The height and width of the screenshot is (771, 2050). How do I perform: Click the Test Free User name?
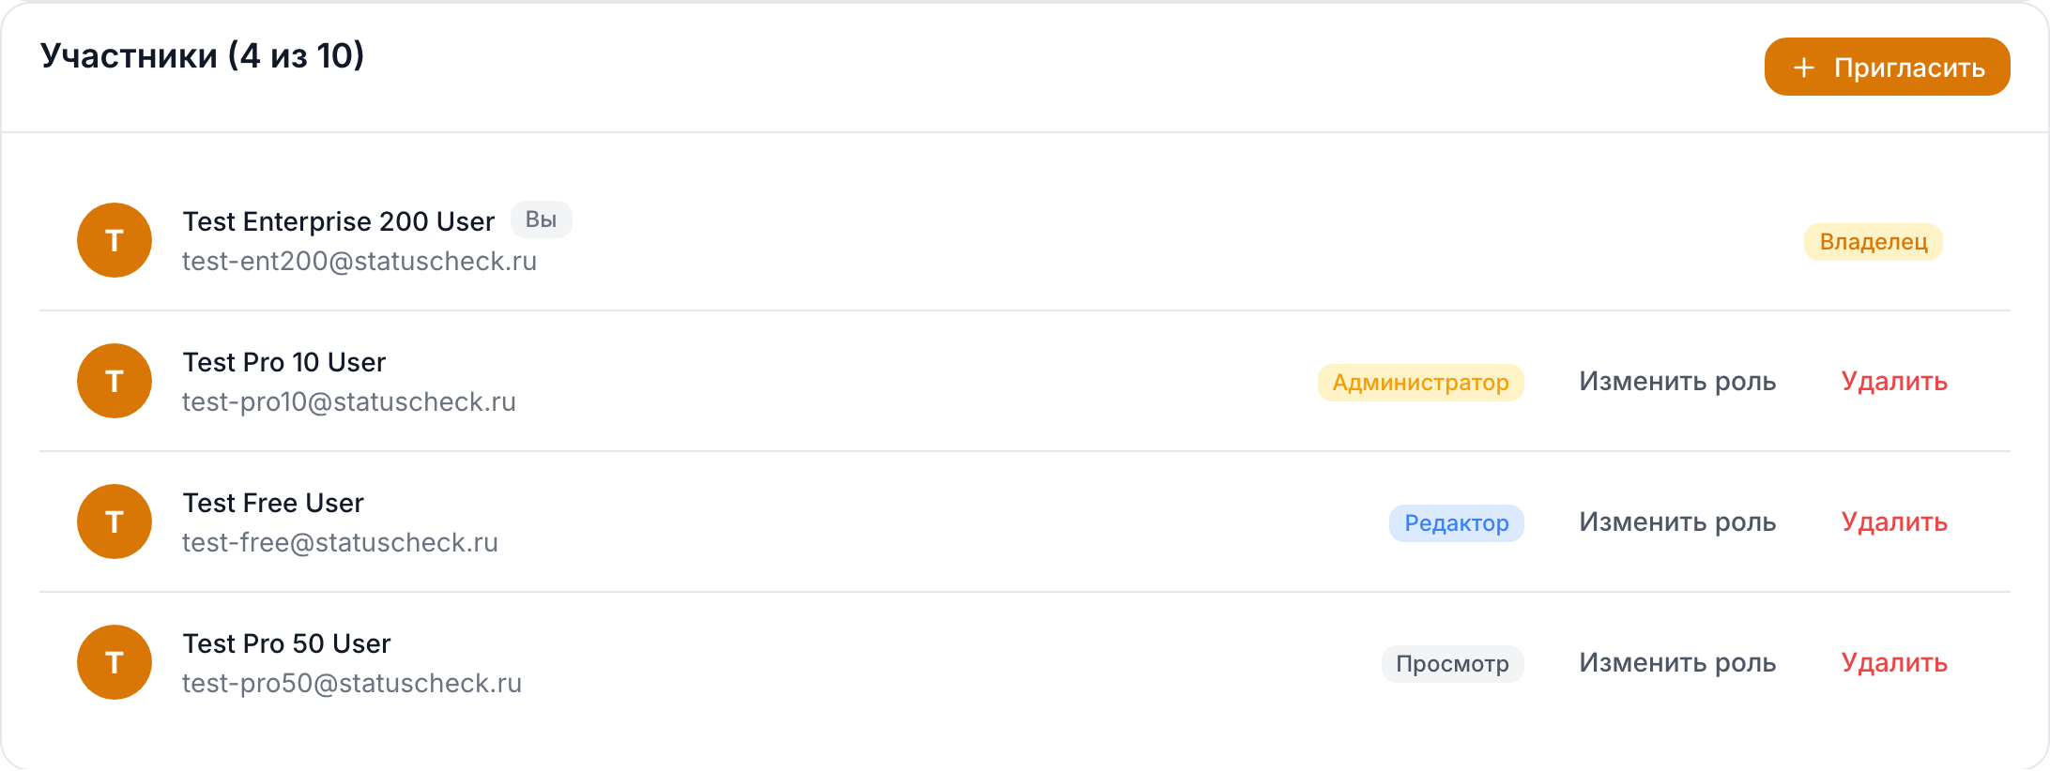pos(273,503)
